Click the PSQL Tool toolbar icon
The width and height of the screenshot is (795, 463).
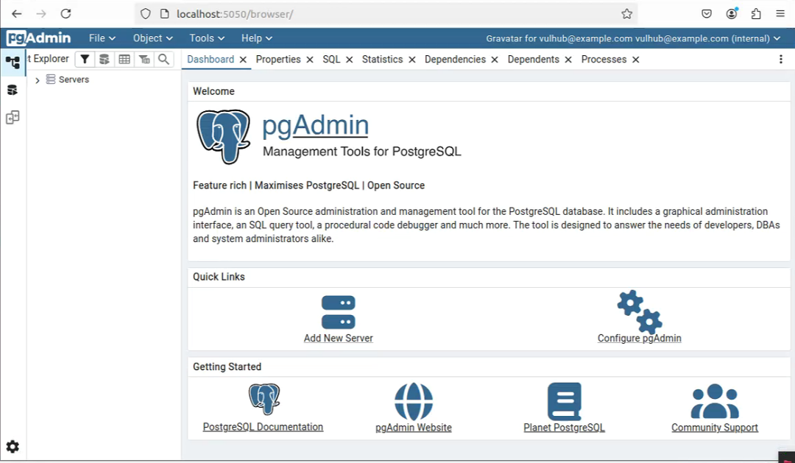click(144, 60)
